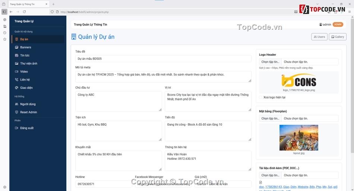354x191 pixels.
Task: Click the layout.jpg floorplan thumbnail
Action: [x=299, y=137]
